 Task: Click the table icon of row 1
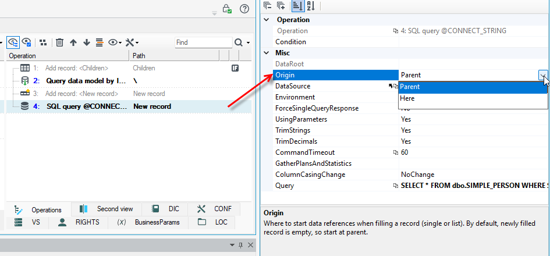[x=25, y=68]
